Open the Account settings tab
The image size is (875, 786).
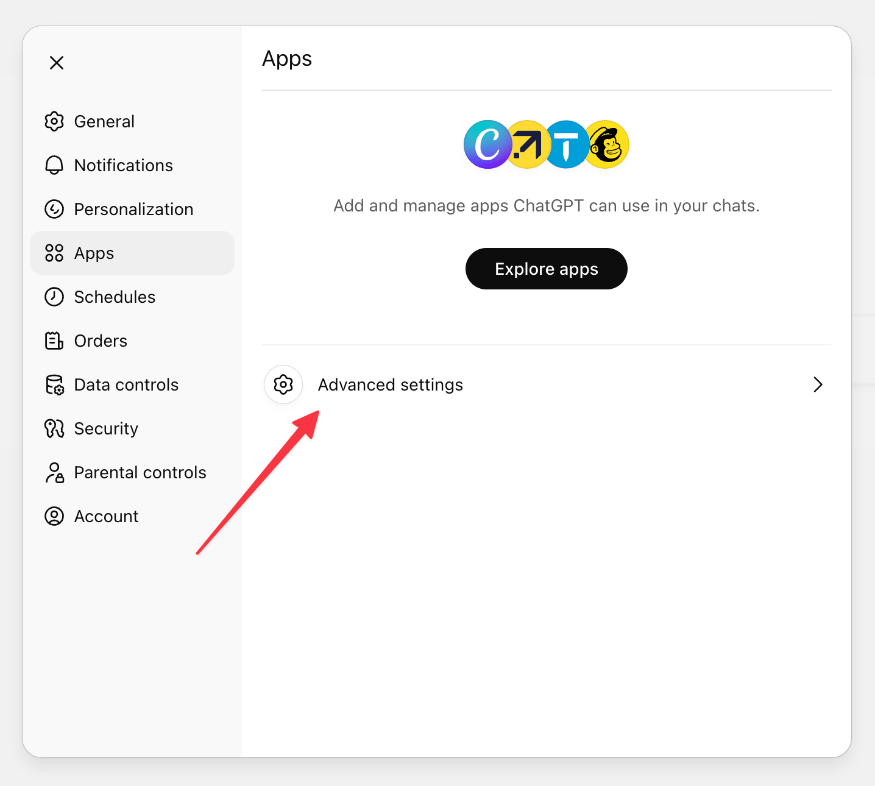pos(106,516)
